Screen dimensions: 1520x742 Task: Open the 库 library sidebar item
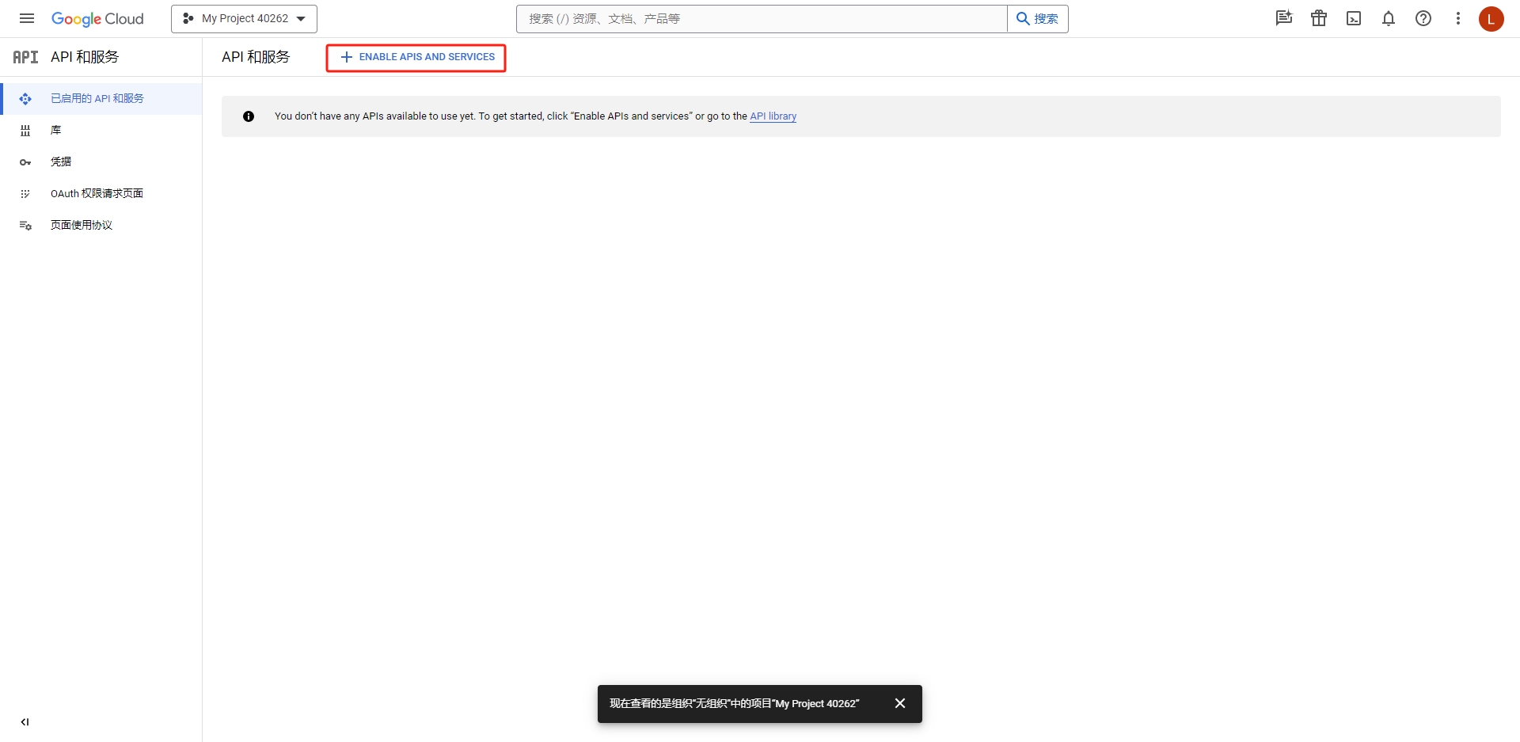[101, 131]
